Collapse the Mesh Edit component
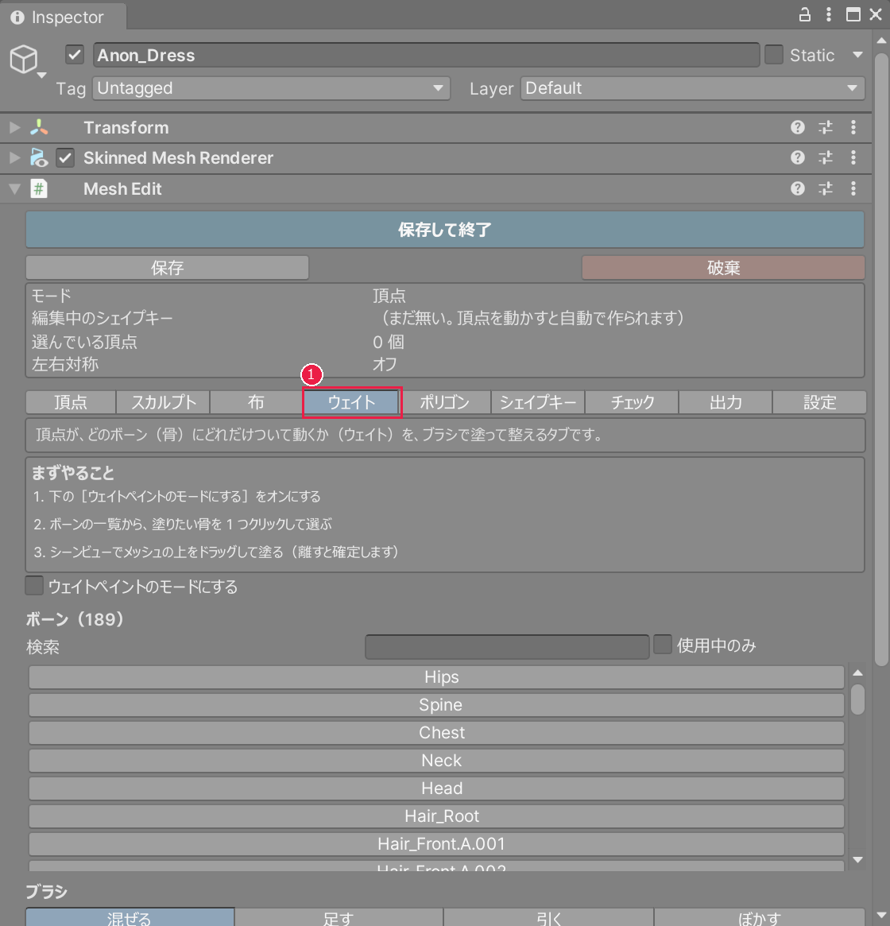 coord(15,189)
